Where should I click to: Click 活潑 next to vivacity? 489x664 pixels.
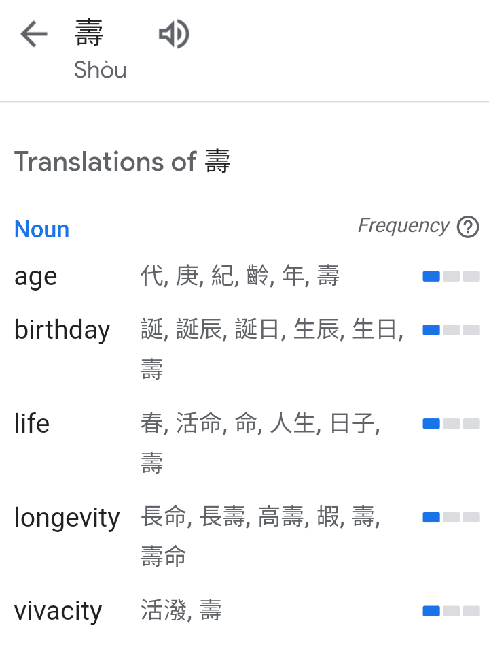click(162, 610)
